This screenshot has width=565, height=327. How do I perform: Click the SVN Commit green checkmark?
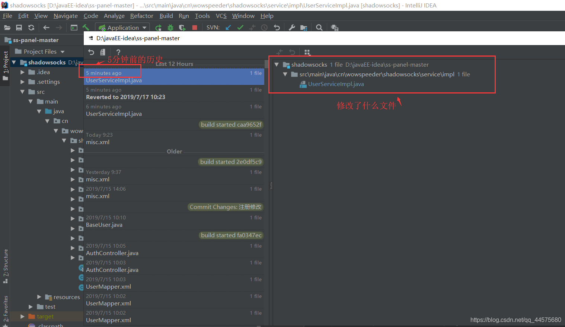[x=240, y=28]
